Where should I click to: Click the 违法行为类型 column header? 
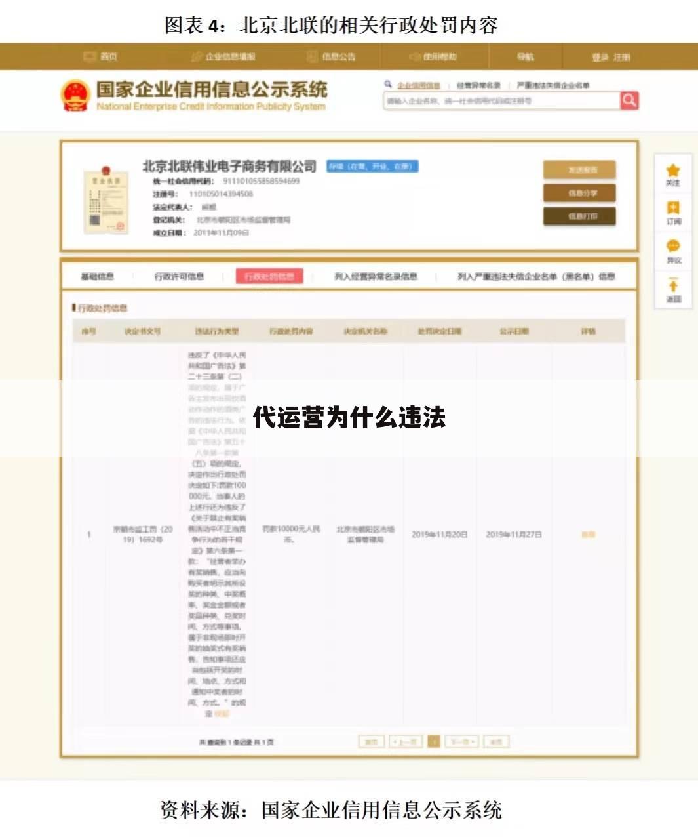[217, 332]
